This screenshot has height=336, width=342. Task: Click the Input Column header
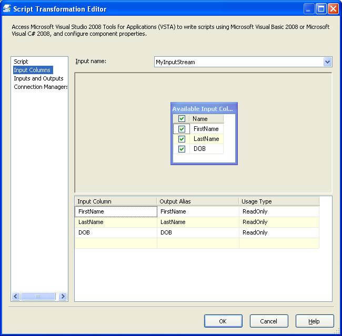pyautogui.click(x=116, y=201)
